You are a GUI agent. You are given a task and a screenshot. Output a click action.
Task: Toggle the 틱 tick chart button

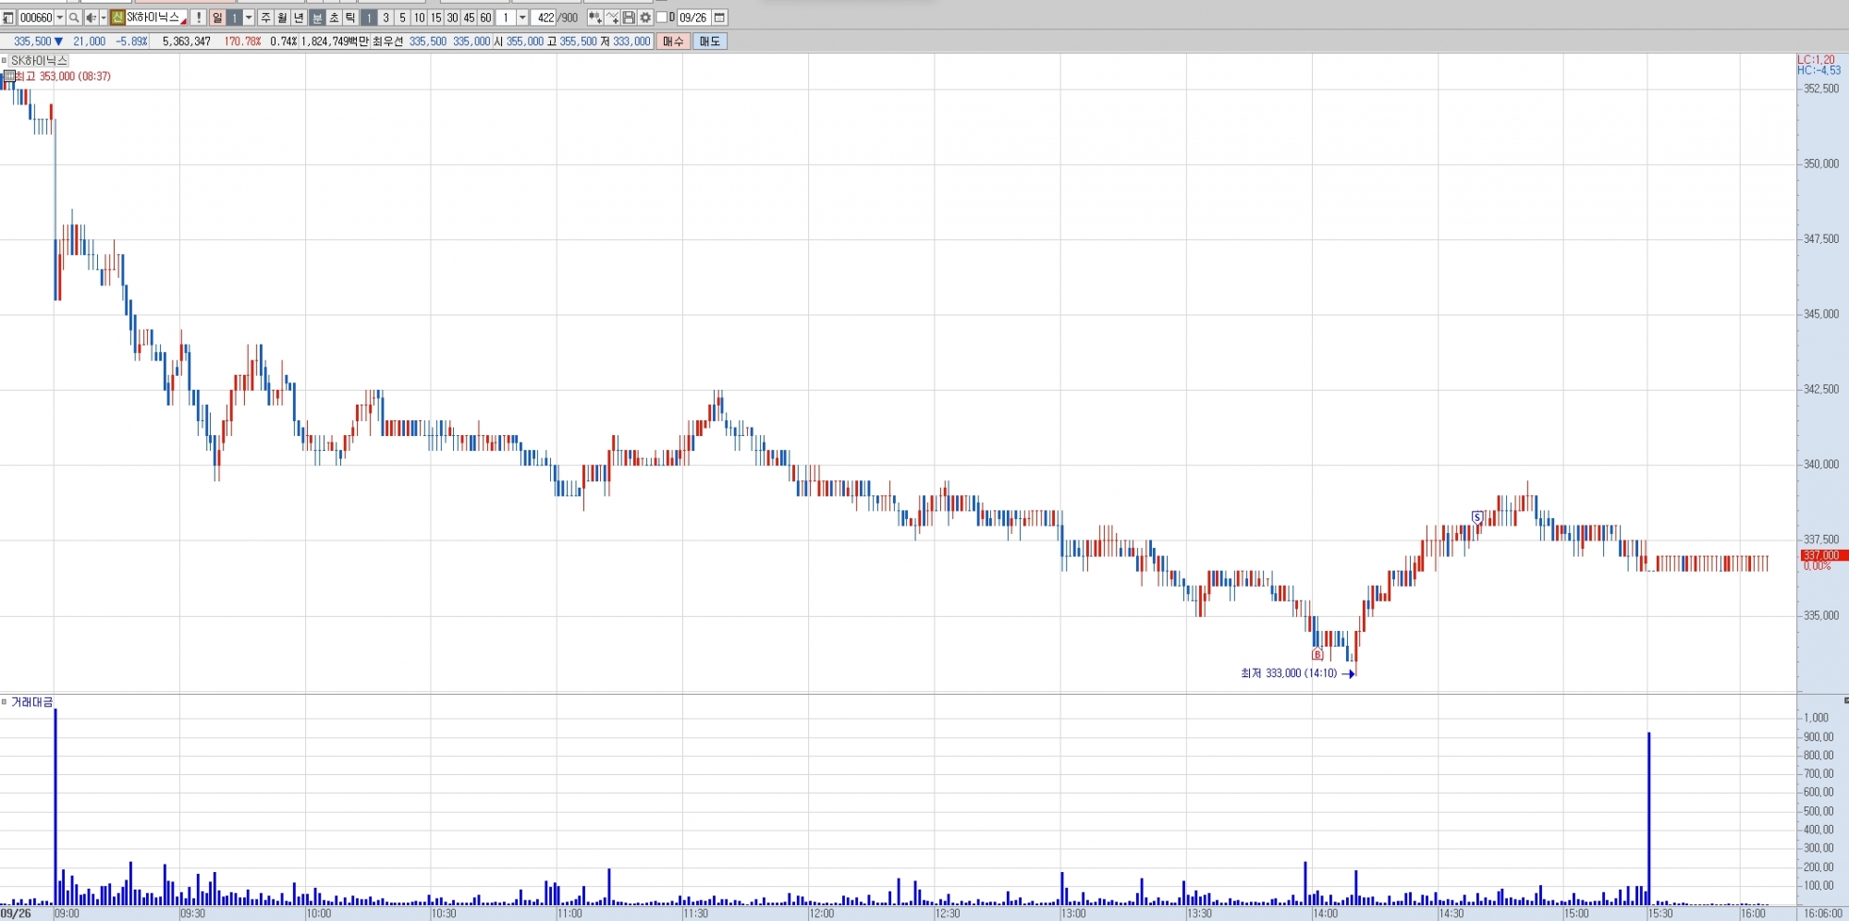350,18
